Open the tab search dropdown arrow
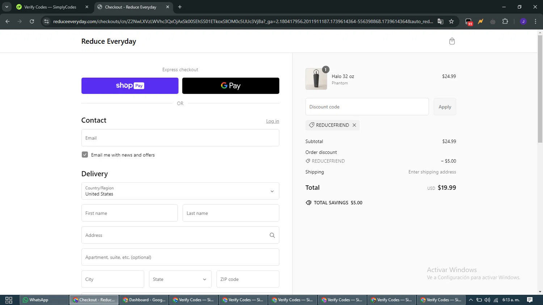 [x=7, y=7]
